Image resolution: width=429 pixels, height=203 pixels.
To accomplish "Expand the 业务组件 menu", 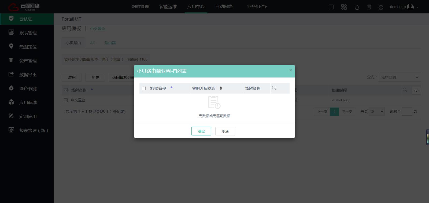I will [x=257, y=7].
